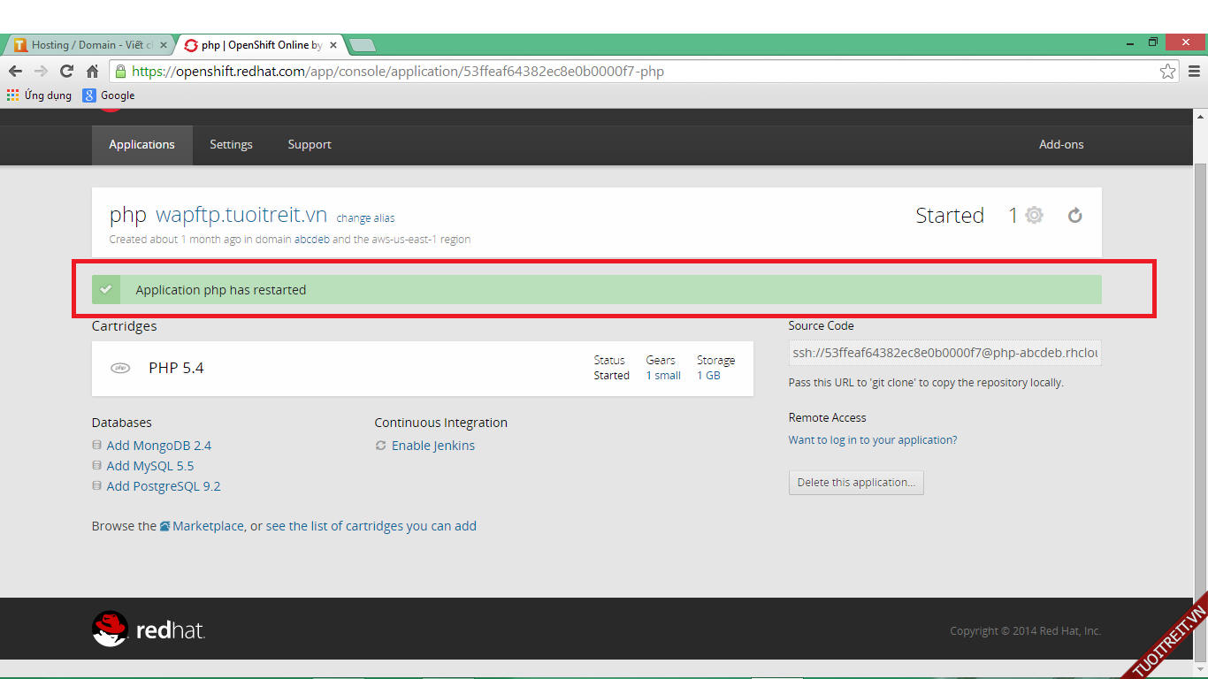Switch to the Hosting / Domain browser tab
Screen dimensions: 1208x679
click(x=88, y=45)
